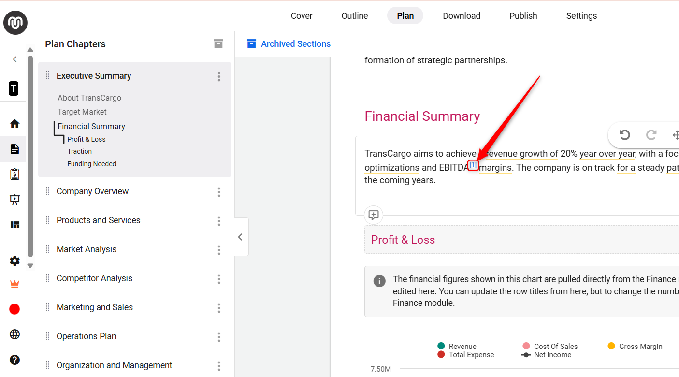This screenshot has height=377, width=679.
Task: Switch to the Cover tab
Action: (302, 16)
